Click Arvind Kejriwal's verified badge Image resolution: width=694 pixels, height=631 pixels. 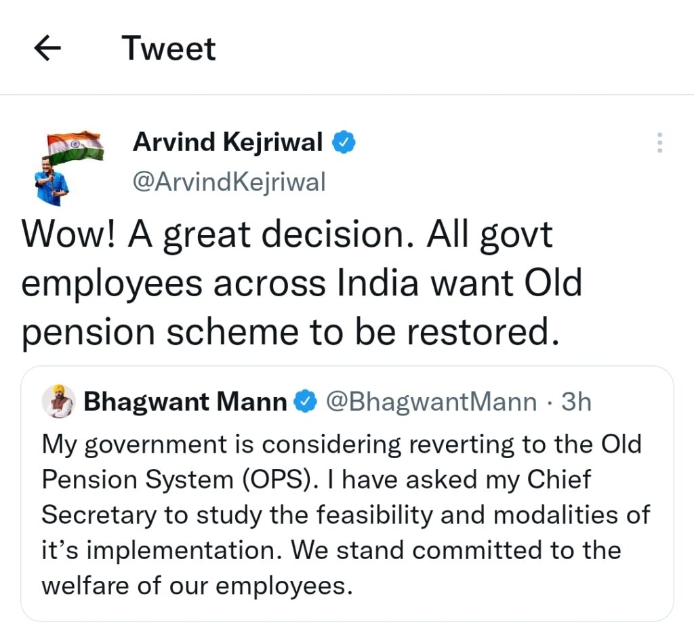(344, 142)
